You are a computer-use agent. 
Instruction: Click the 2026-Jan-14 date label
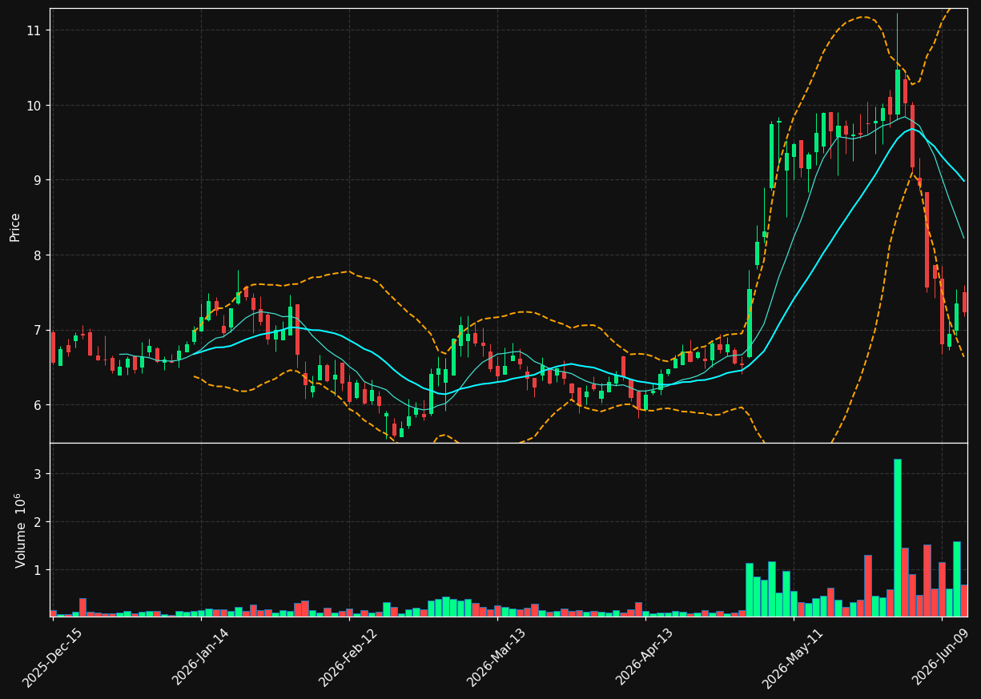pyautogui.click(x=202, y=657)
